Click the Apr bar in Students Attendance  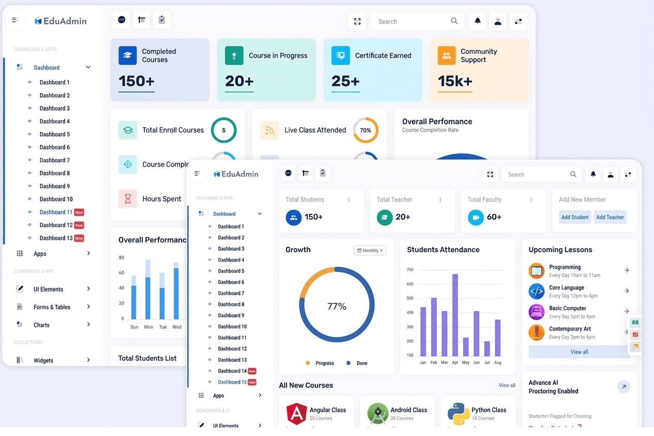455,315
